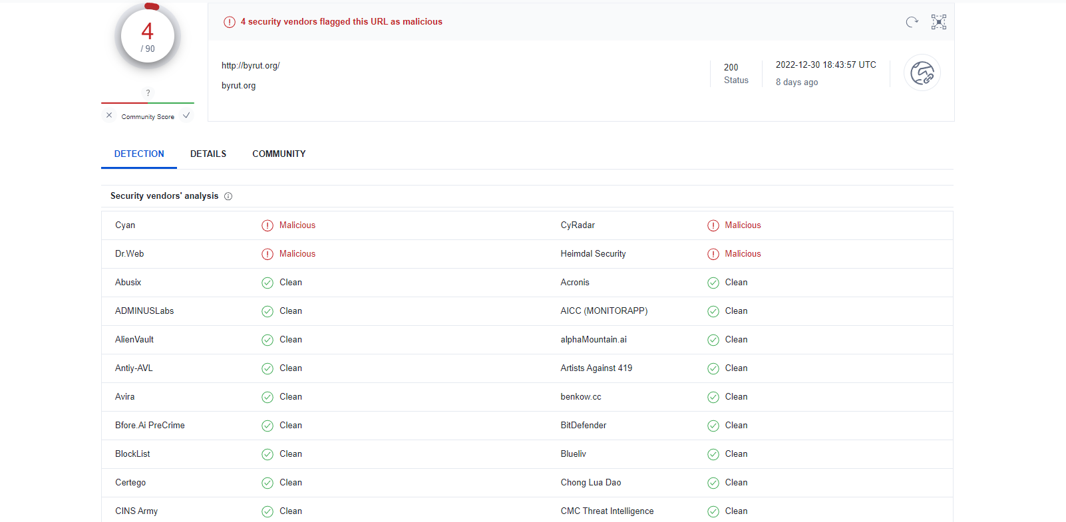Click the http://byrut.org/ URL text
This screenshot has height=522, width=1066.
coord(250,66)
